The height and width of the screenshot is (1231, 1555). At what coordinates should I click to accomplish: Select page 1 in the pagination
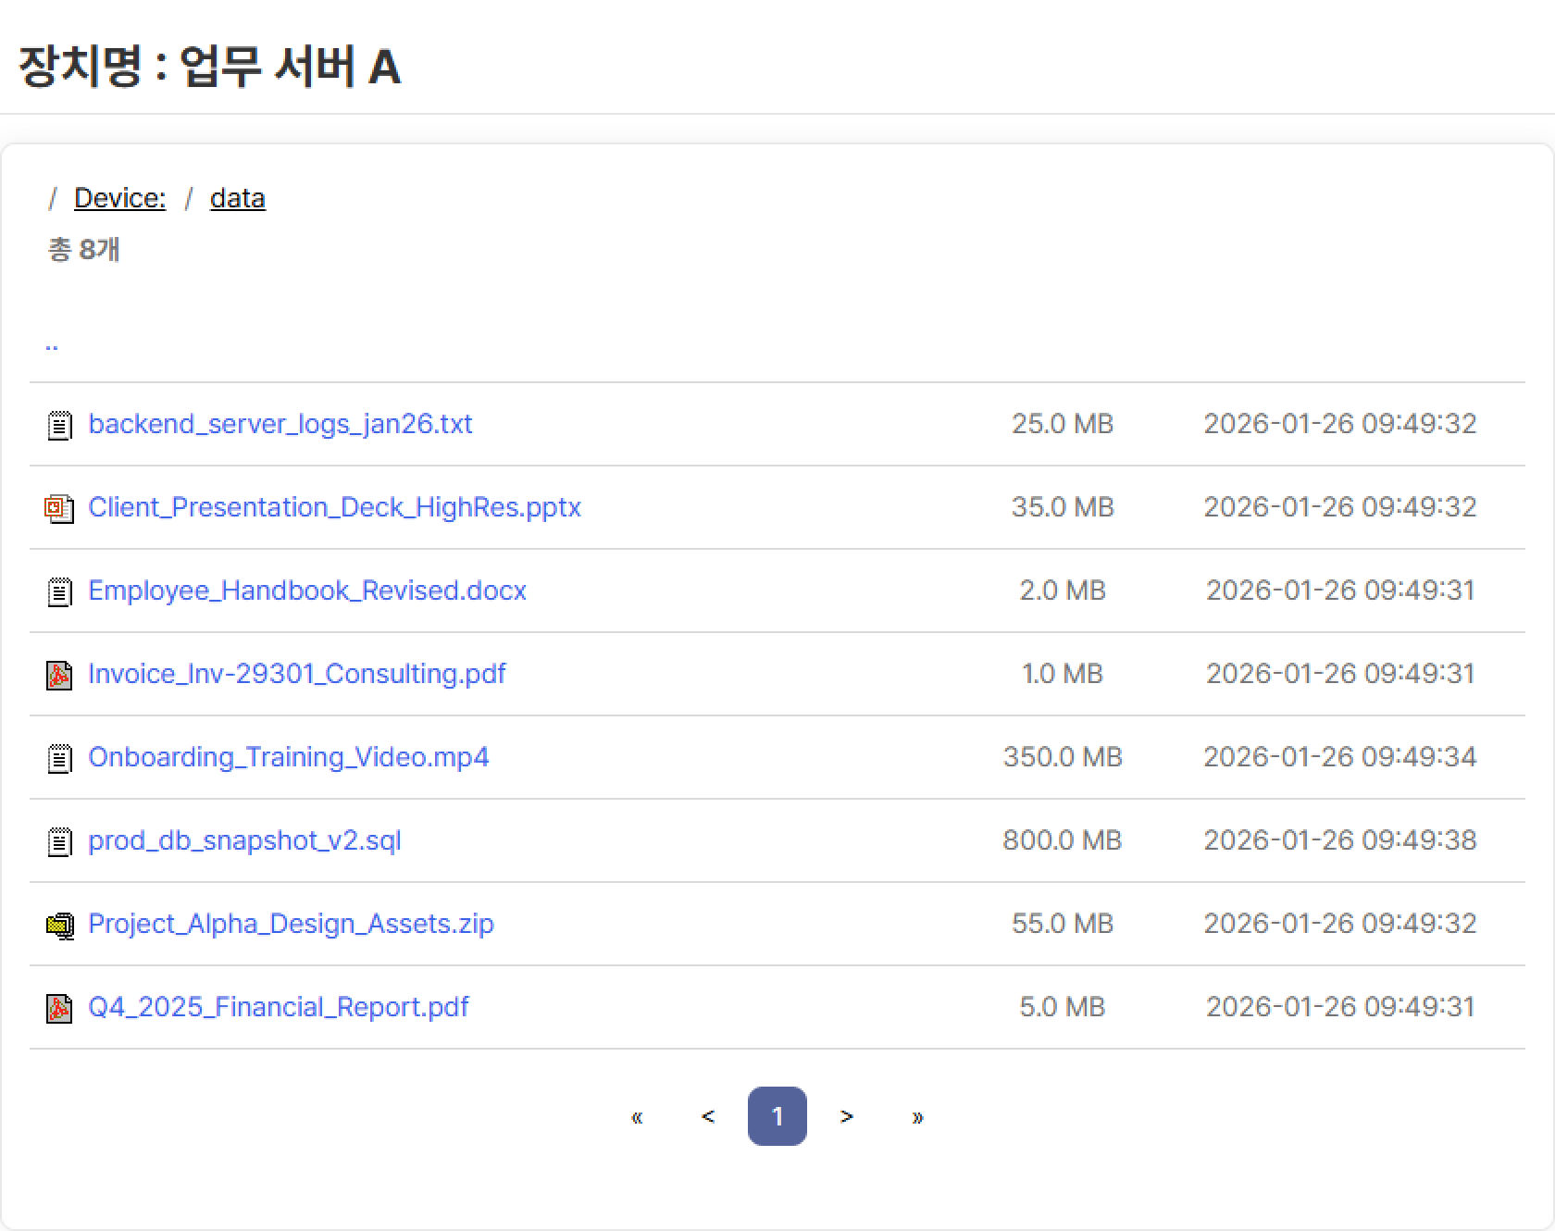pyautogui.click(x=777, y=1116)
